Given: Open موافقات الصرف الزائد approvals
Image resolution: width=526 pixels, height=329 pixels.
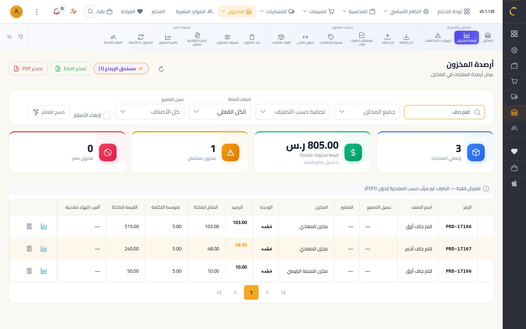Looking at the screenshot, I should 362,39.
